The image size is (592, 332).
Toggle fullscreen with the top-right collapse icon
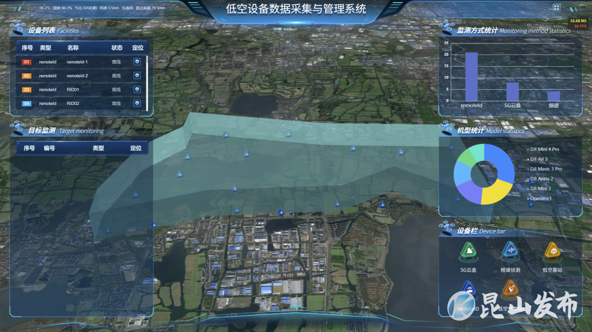click(x=556, y=8)
